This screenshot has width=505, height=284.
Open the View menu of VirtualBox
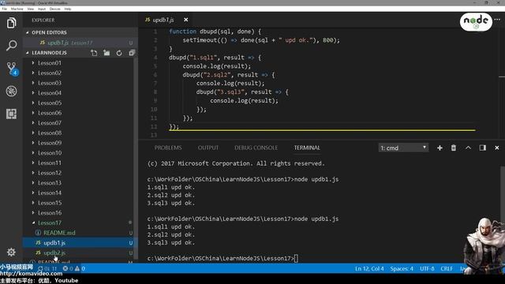(x=31, y=9)
